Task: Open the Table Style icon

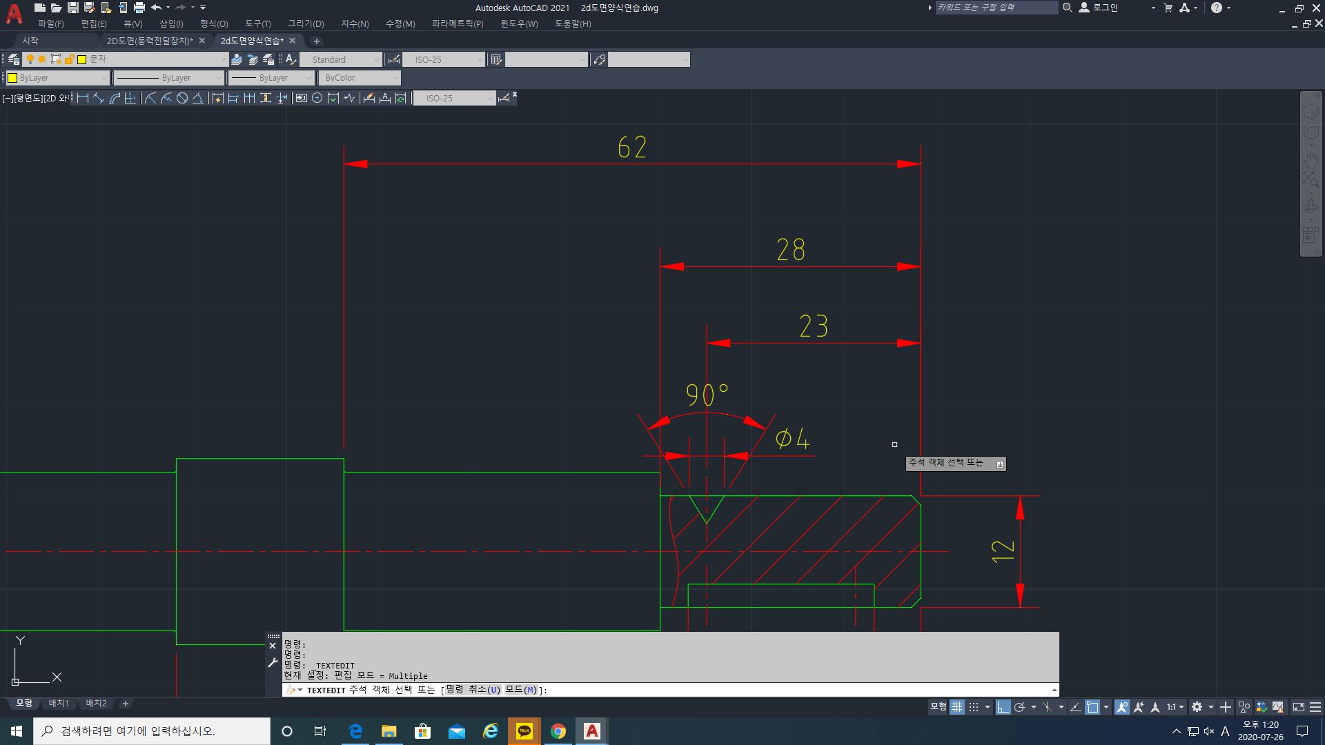Action: click(496, 59)
